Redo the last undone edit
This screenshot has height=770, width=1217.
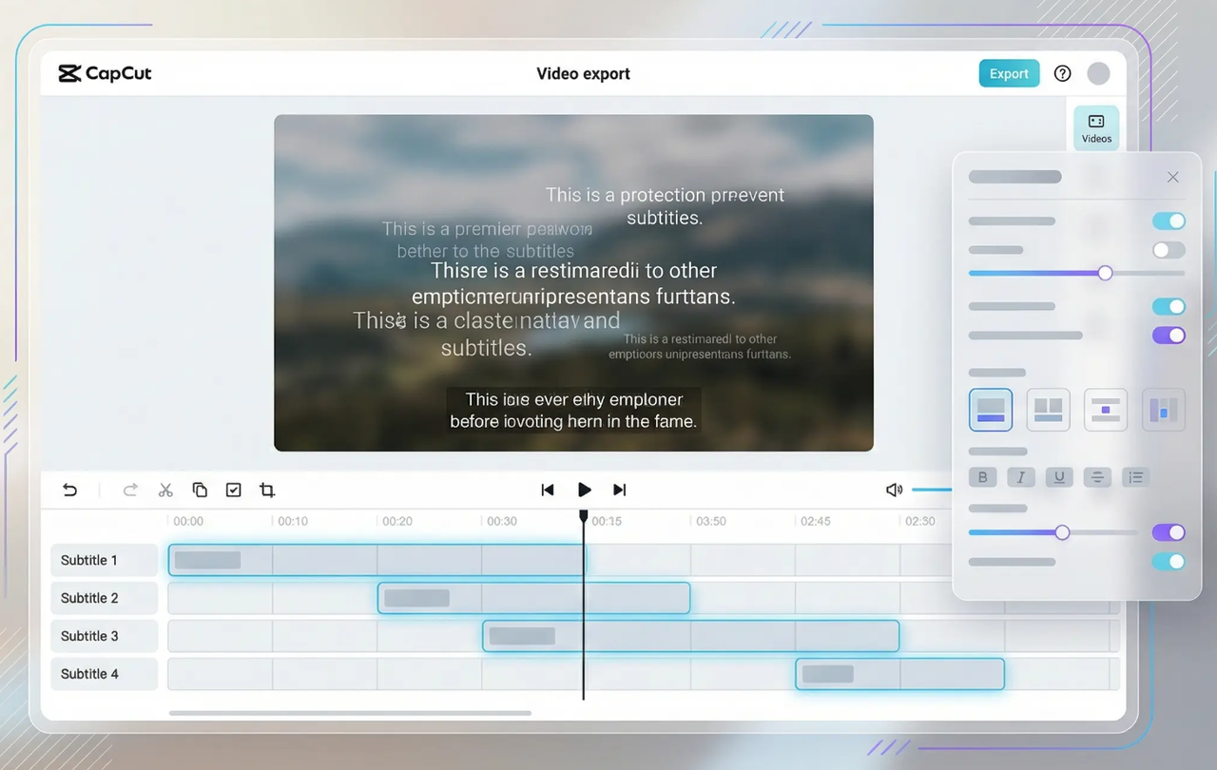tap(130, 490)
